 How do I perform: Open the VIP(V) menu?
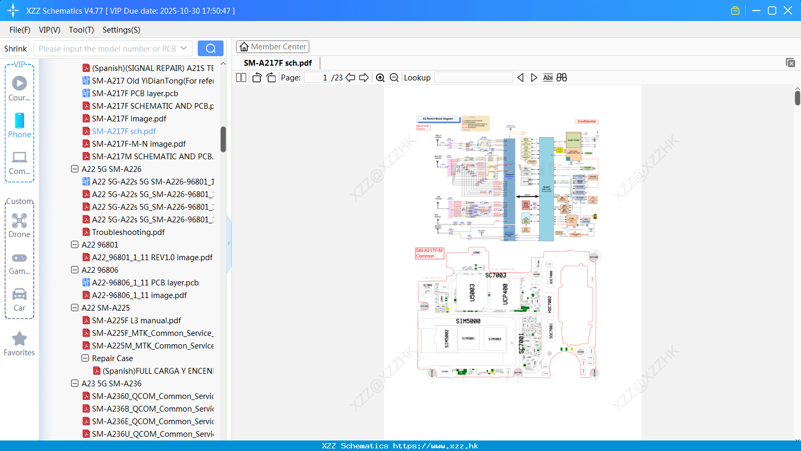49,30
